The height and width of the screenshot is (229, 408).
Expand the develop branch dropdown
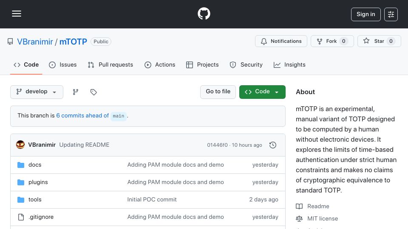[37, 92]
